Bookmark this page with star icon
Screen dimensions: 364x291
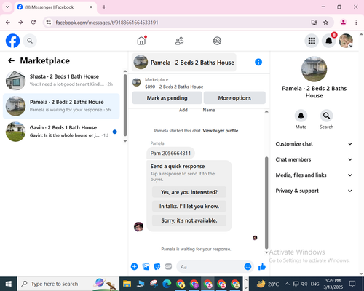(x=325, y=23)
